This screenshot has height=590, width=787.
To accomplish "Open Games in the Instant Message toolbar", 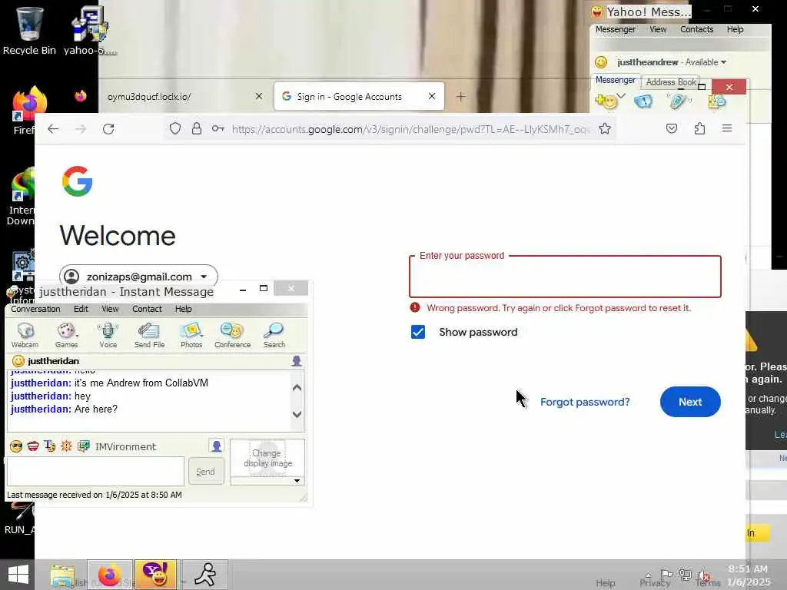I will pyautogui.click(x=66, y=335).
